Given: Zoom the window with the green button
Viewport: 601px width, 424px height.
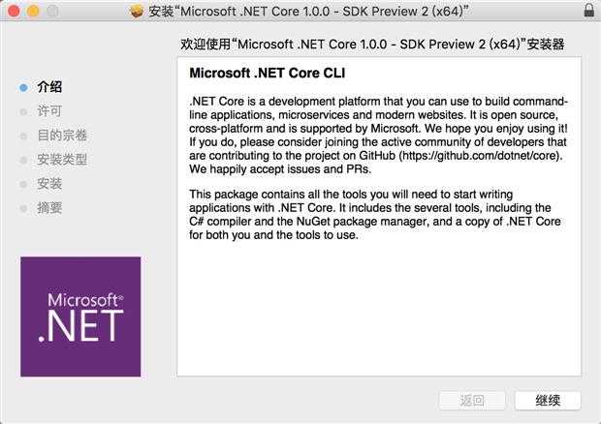Looking at the screenshot, I should tap(53, 11).
